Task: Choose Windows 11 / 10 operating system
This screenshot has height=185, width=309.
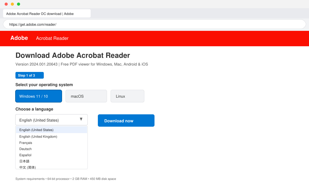Action: point(39,96)
